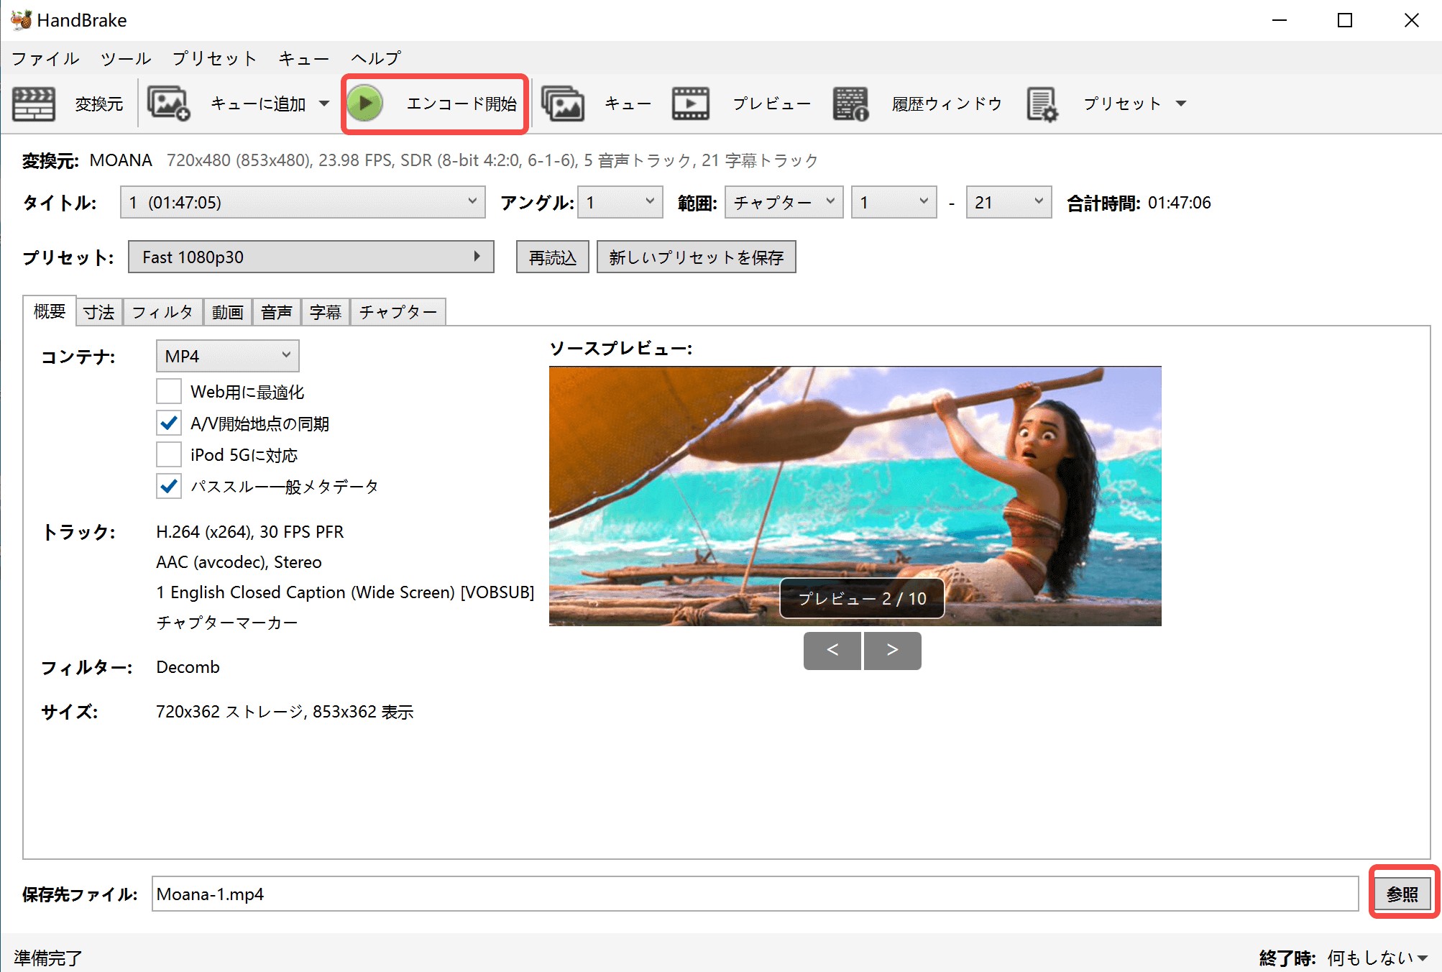Viewport: 1442px width, 972px height.
Task: Click the 準備完了 status text
Action: pyautogui.click(x=47, y=957)
